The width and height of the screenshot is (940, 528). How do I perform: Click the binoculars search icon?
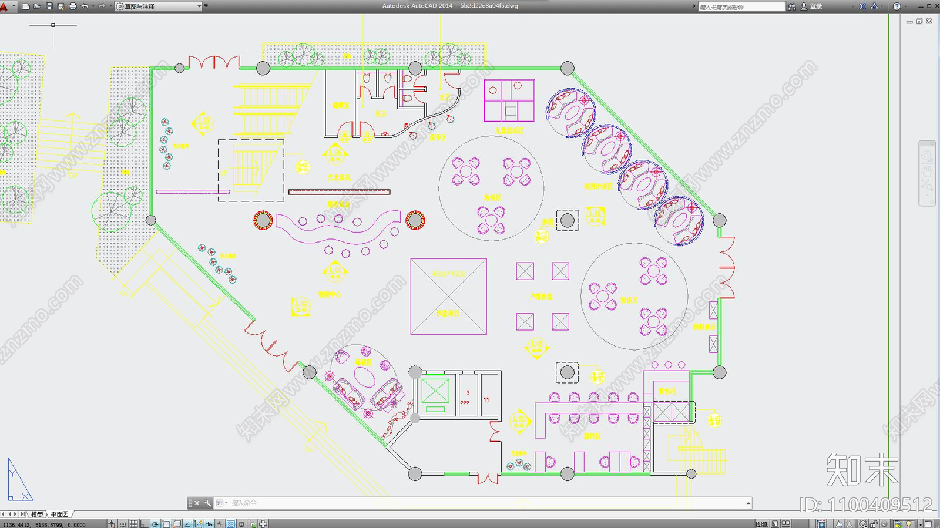point(792,6)
